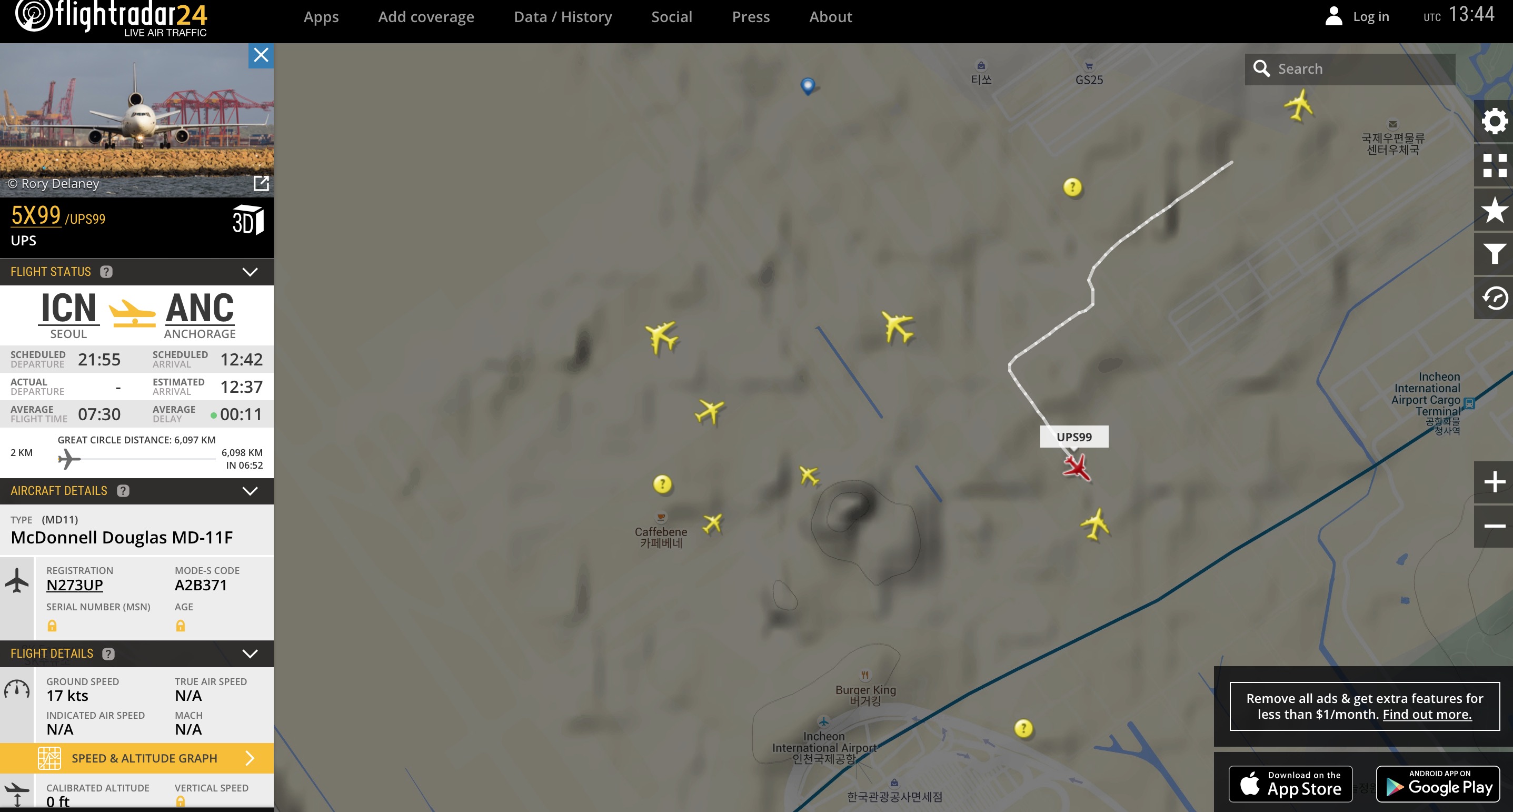Screen dimensions: 1513x812
Task: Open the 3D view of flight 5X99
Action: click(x=248, y=221)
